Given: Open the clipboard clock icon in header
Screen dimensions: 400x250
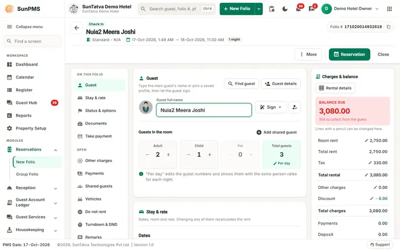Looking at the screenshot, I should tap(272, 9).
